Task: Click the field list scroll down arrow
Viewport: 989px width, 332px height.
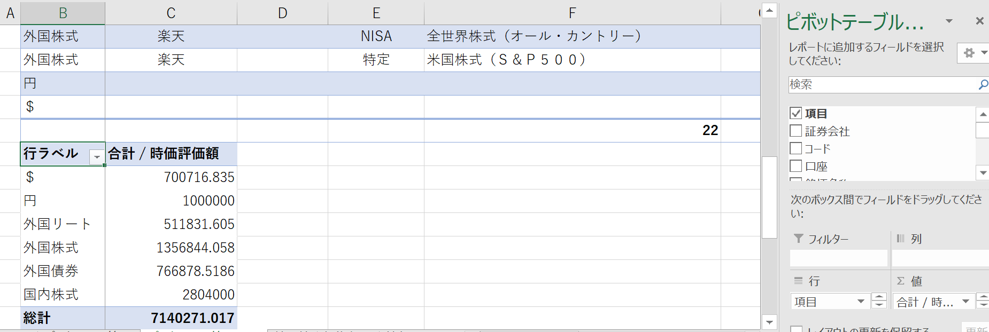Action: (983, 172)
